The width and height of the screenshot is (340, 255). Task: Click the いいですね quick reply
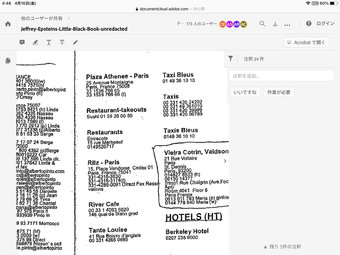245,92
